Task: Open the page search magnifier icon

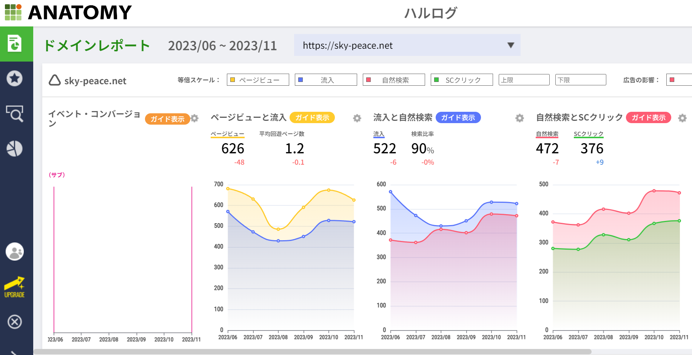Action: pyautogui.click(x=15, y=113)
